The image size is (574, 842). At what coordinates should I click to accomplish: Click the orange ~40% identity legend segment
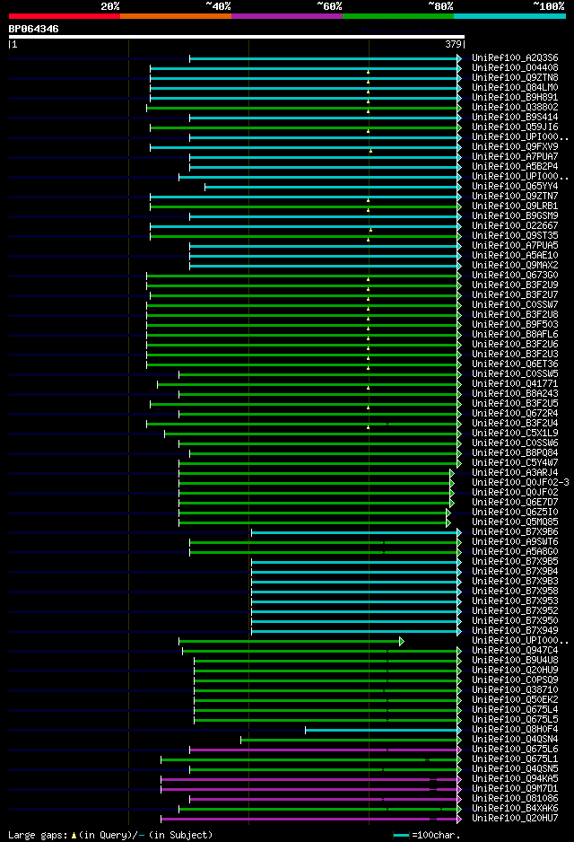coord(176,16)
